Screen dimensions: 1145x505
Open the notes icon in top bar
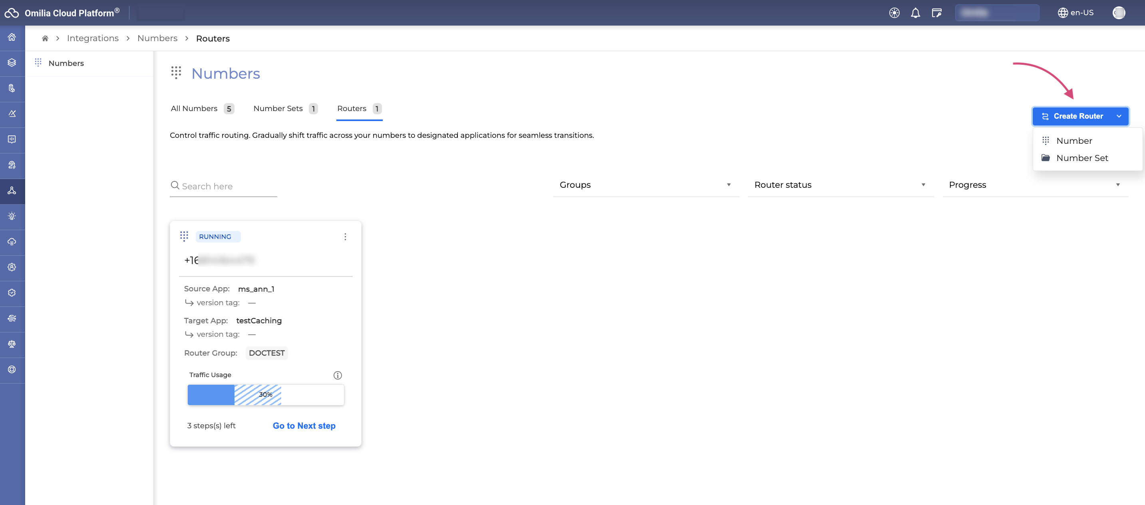[936, 13]
